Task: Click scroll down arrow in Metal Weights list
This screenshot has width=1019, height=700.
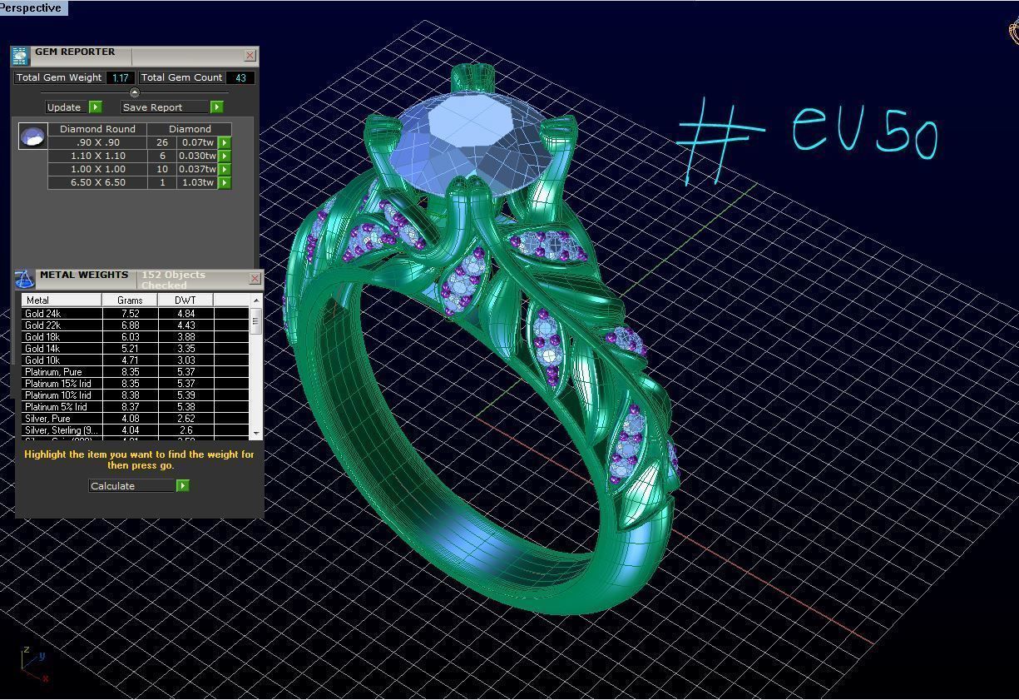Action: [x=256, y=433]
